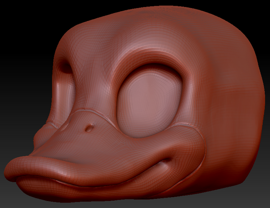Click the nostril hole on the beak
This screenshot has width=270, height=208.
click(89, 128)
